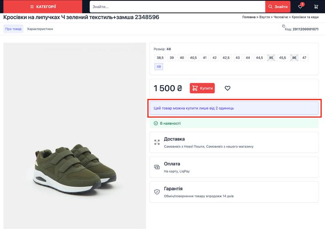Open the shopping cart icon in header
Image resolution: width=325 pixels, height=229 pixels.
point(316,6)
